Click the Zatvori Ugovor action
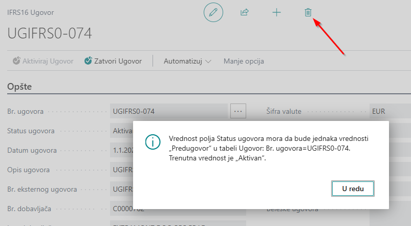This screenshot has height=226, width=411. click(113, 61)
